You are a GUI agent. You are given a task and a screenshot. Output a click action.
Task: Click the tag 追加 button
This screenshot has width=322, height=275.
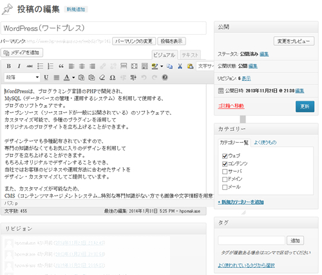295,241
